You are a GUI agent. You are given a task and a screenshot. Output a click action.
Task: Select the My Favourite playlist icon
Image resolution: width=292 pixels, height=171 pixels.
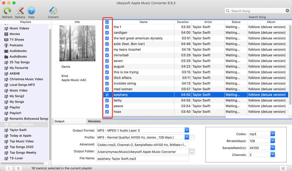click(6, 68)
